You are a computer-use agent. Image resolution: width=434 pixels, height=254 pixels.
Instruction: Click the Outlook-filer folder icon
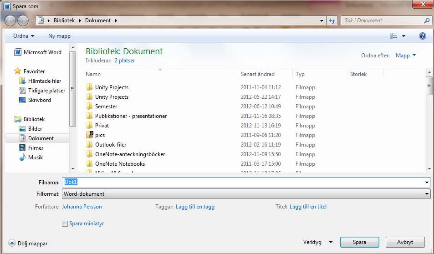[89, 144]
